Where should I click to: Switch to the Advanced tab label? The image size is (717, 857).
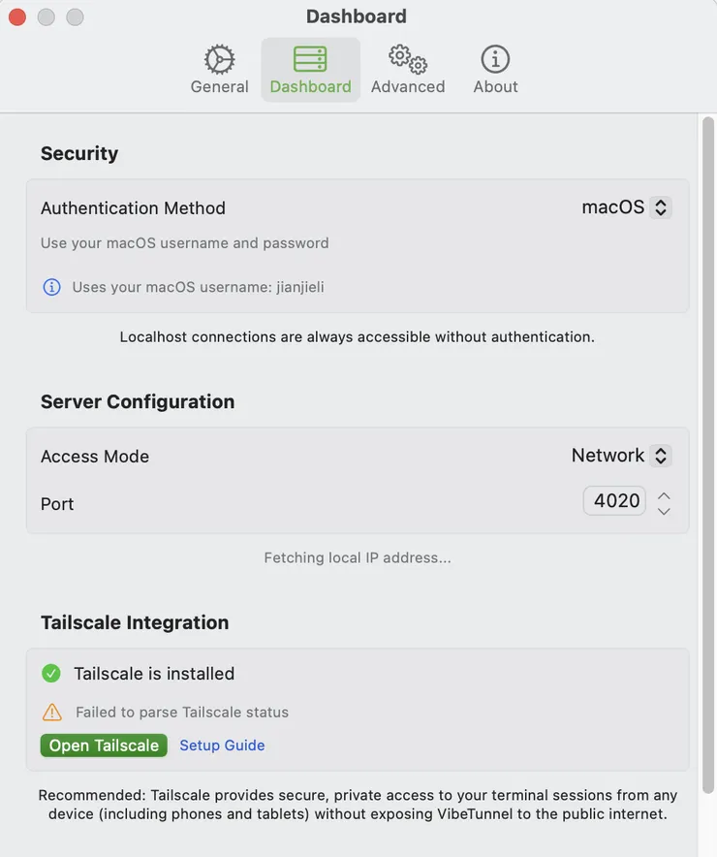408,86
